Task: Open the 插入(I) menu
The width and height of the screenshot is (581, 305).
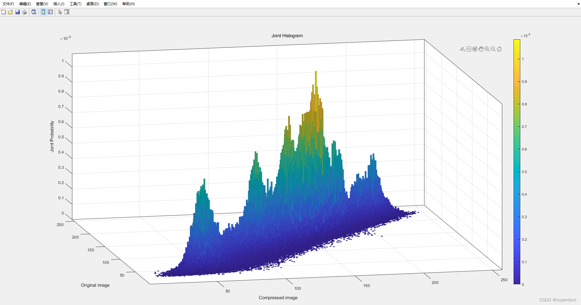Action: click(x=59, y=4)
